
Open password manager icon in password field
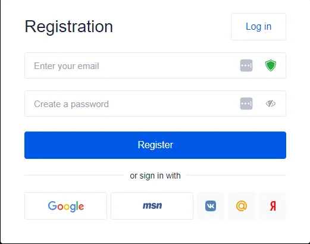[x=246, y=104]
